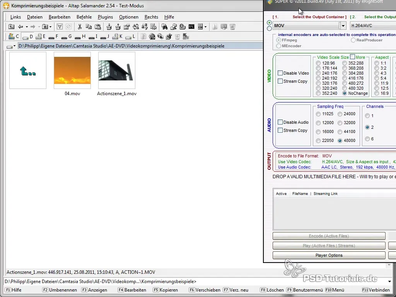Switch to drive H

(80, 36)
